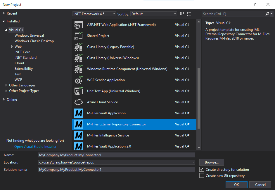Expand Other Languages in the sidebar
This screenshot has width=275, height=190.
click(6, 85)
